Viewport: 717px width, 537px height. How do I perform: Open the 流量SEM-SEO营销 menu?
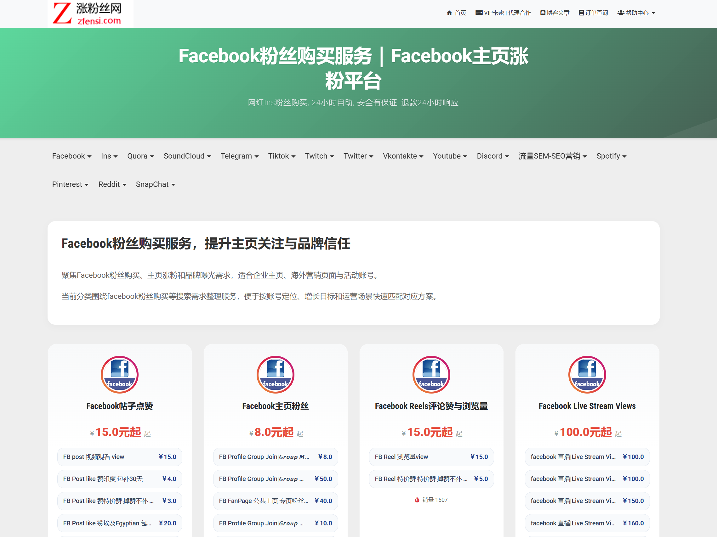(x=552, y=156)
